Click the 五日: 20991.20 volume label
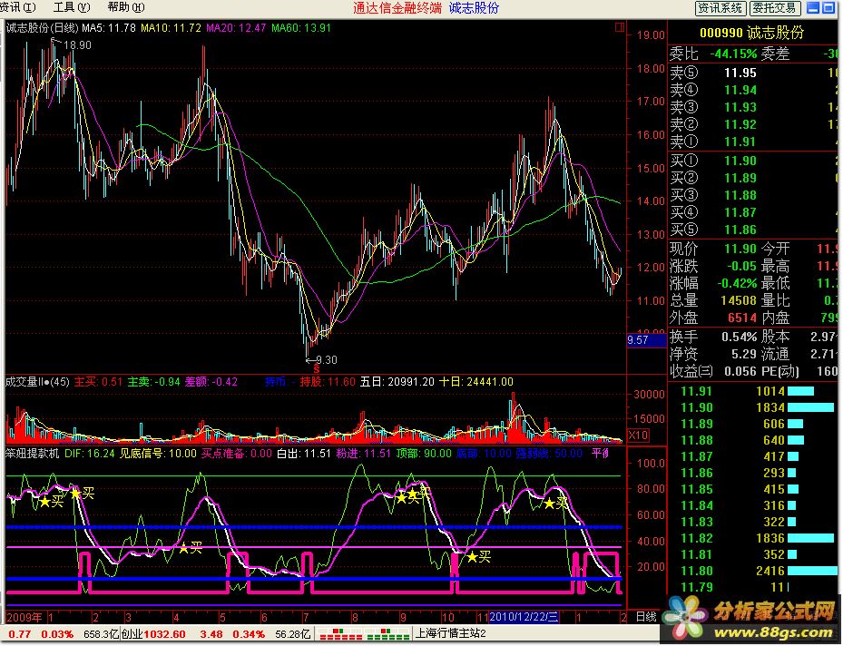Image resolution: width=843 pixels, height=646 pixels. point(397,382)
